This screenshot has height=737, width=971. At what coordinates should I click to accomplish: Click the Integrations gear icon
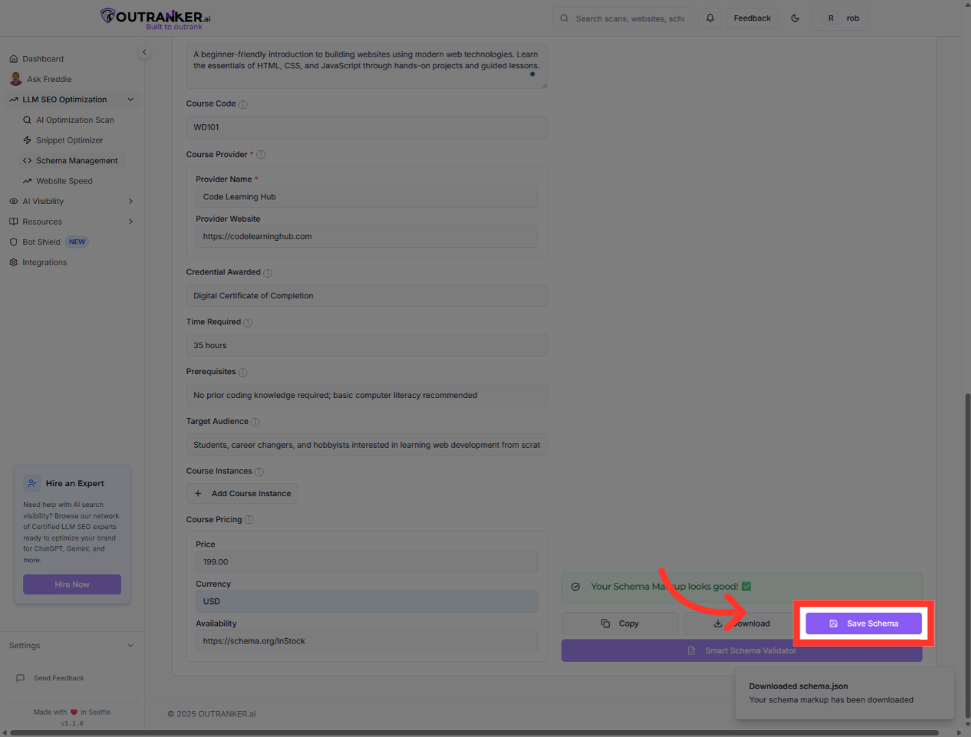point(14,262)
